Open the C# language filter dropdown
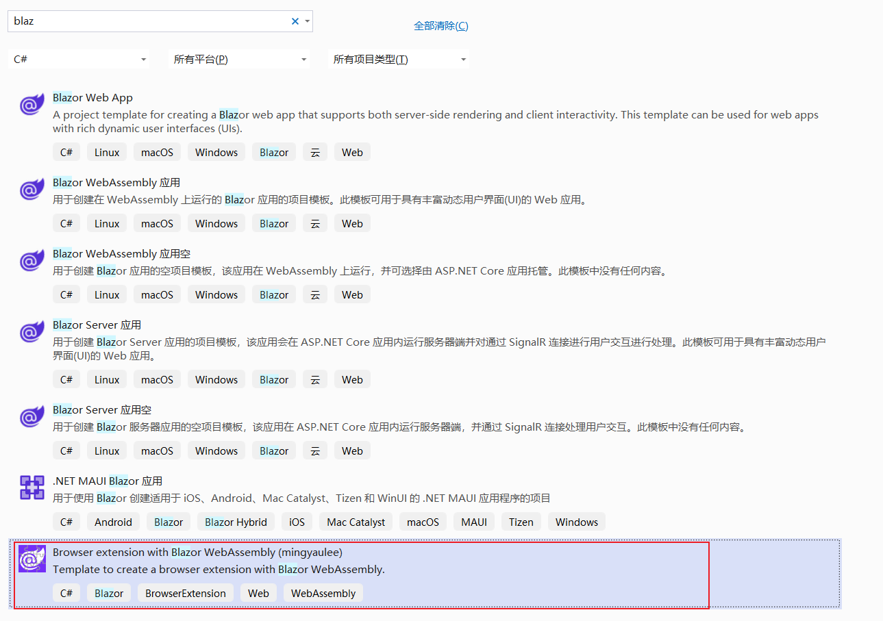The image size is (883, 621). coord(79,60)
